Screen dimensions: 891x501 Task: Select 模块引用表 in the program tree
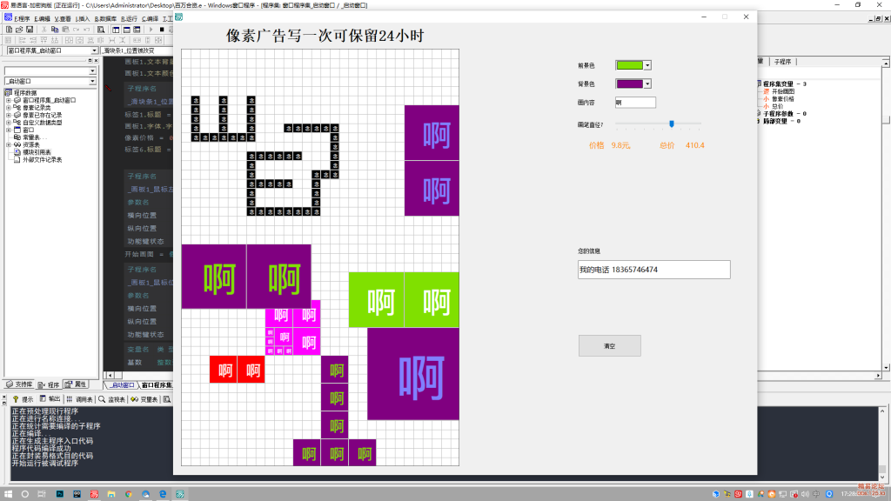(37, 152)
